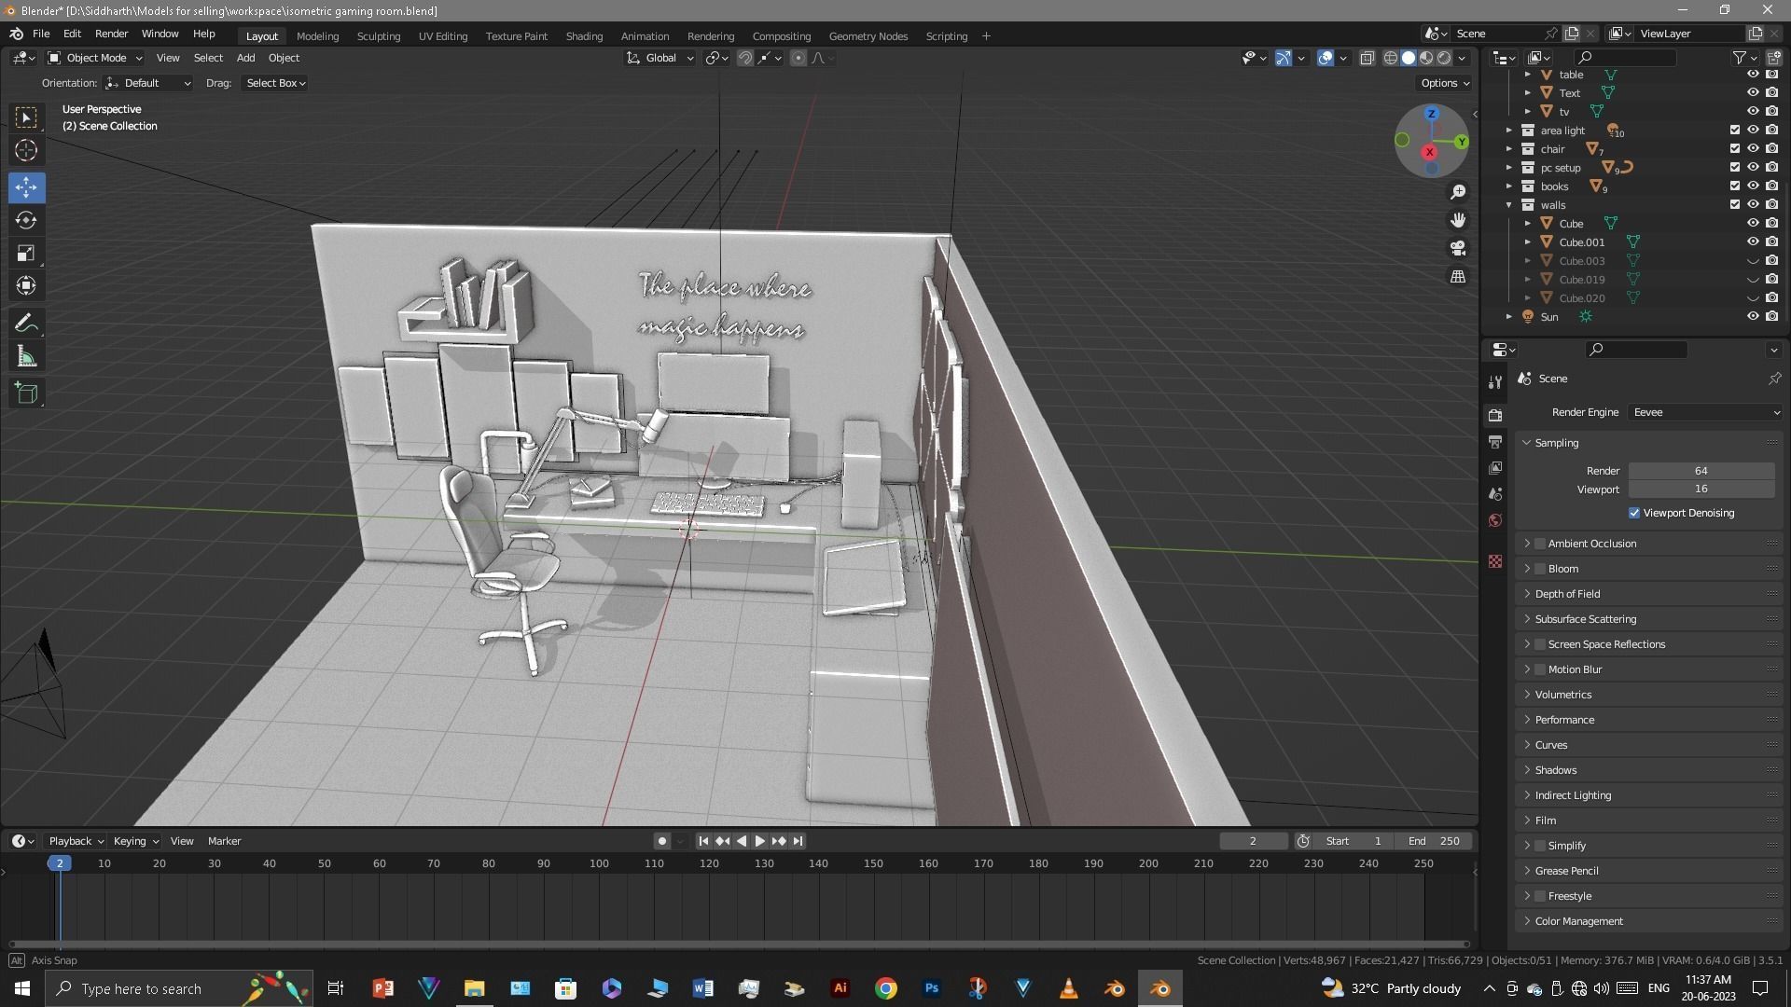Open the Scene properties tab
1791x1007 pixels.
1495,493
